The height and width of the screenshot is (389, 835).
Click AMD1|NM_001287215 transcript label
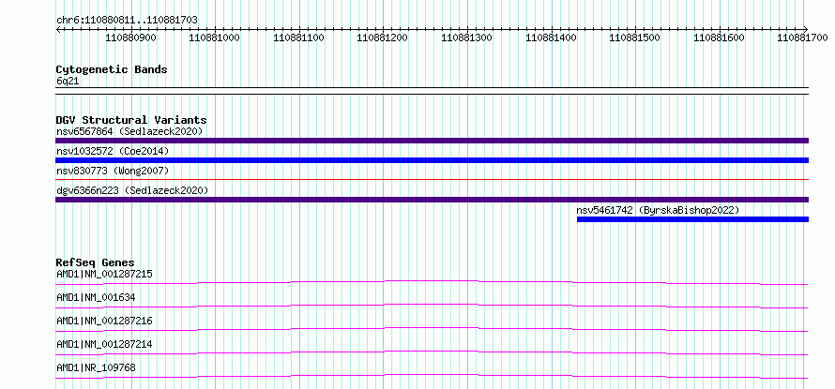tap(104, 274)
